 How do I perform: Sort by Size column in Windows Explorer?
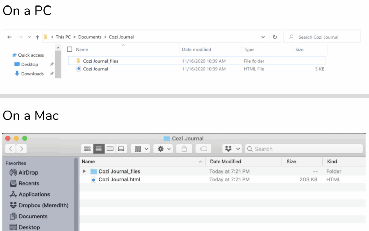[x=299, y=50]
